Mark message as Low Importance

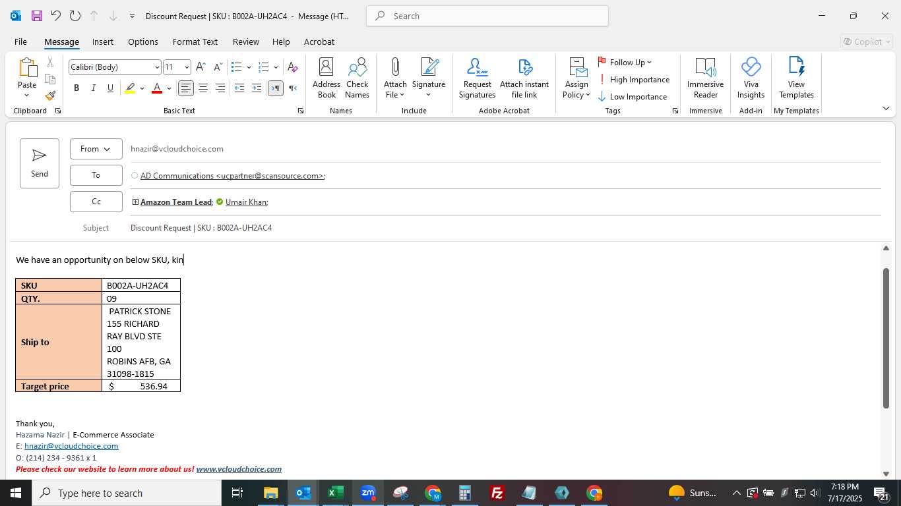click(x=633, y=97)
